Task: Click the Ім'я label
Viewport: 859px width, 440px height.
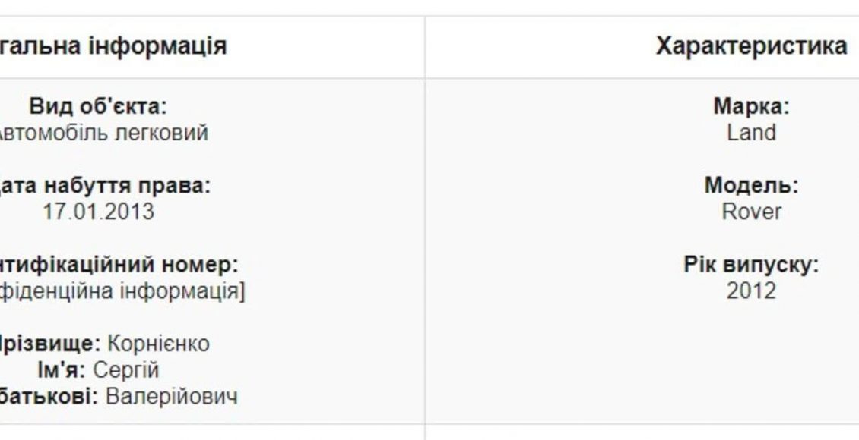Action: point(62,370)
